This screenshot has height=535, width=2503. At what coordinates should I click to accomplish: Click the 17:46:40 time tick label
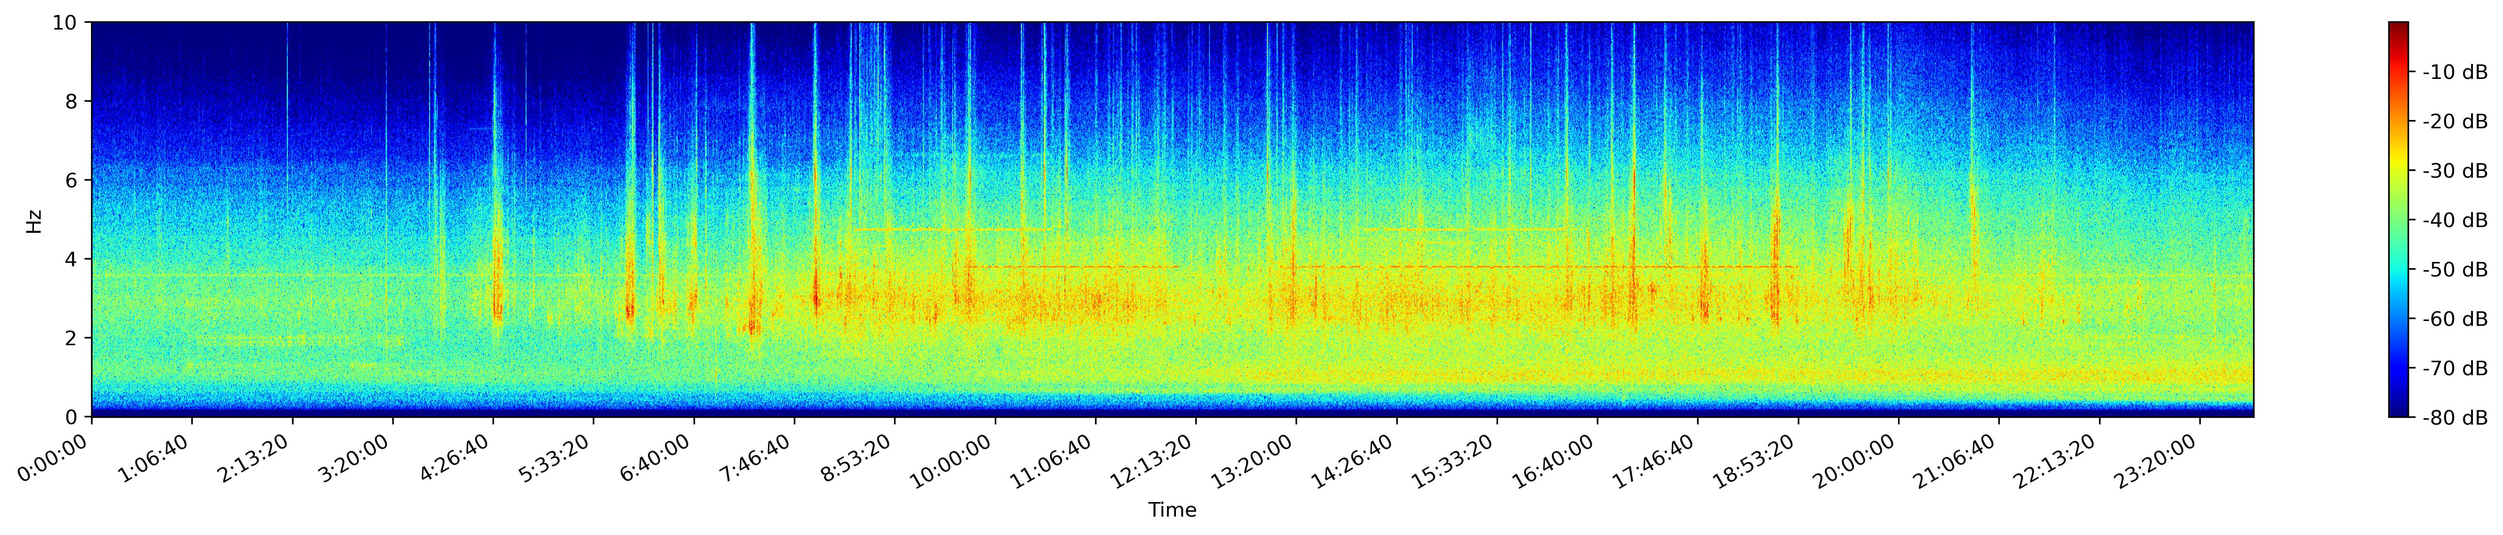click(x=1657, y=459)
